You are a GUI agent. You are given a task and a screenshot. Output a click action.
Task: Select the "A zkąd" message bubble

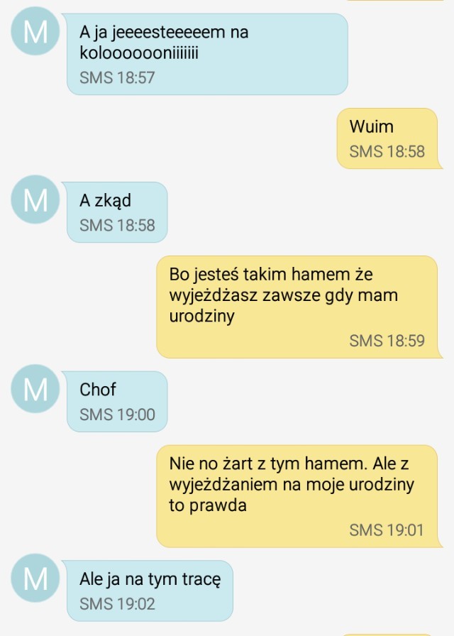[117, 212]
